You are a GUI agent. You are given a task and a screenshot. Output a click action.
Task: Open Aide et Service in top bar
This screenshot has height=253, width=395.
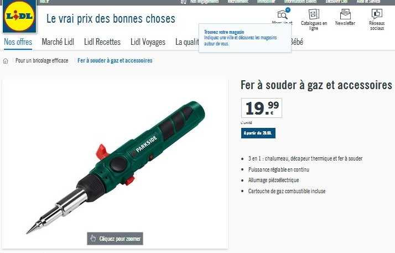coord(368,2)
